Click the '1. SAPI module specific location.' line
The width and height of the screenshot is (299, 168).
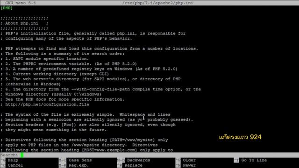(x=45, y=59)
